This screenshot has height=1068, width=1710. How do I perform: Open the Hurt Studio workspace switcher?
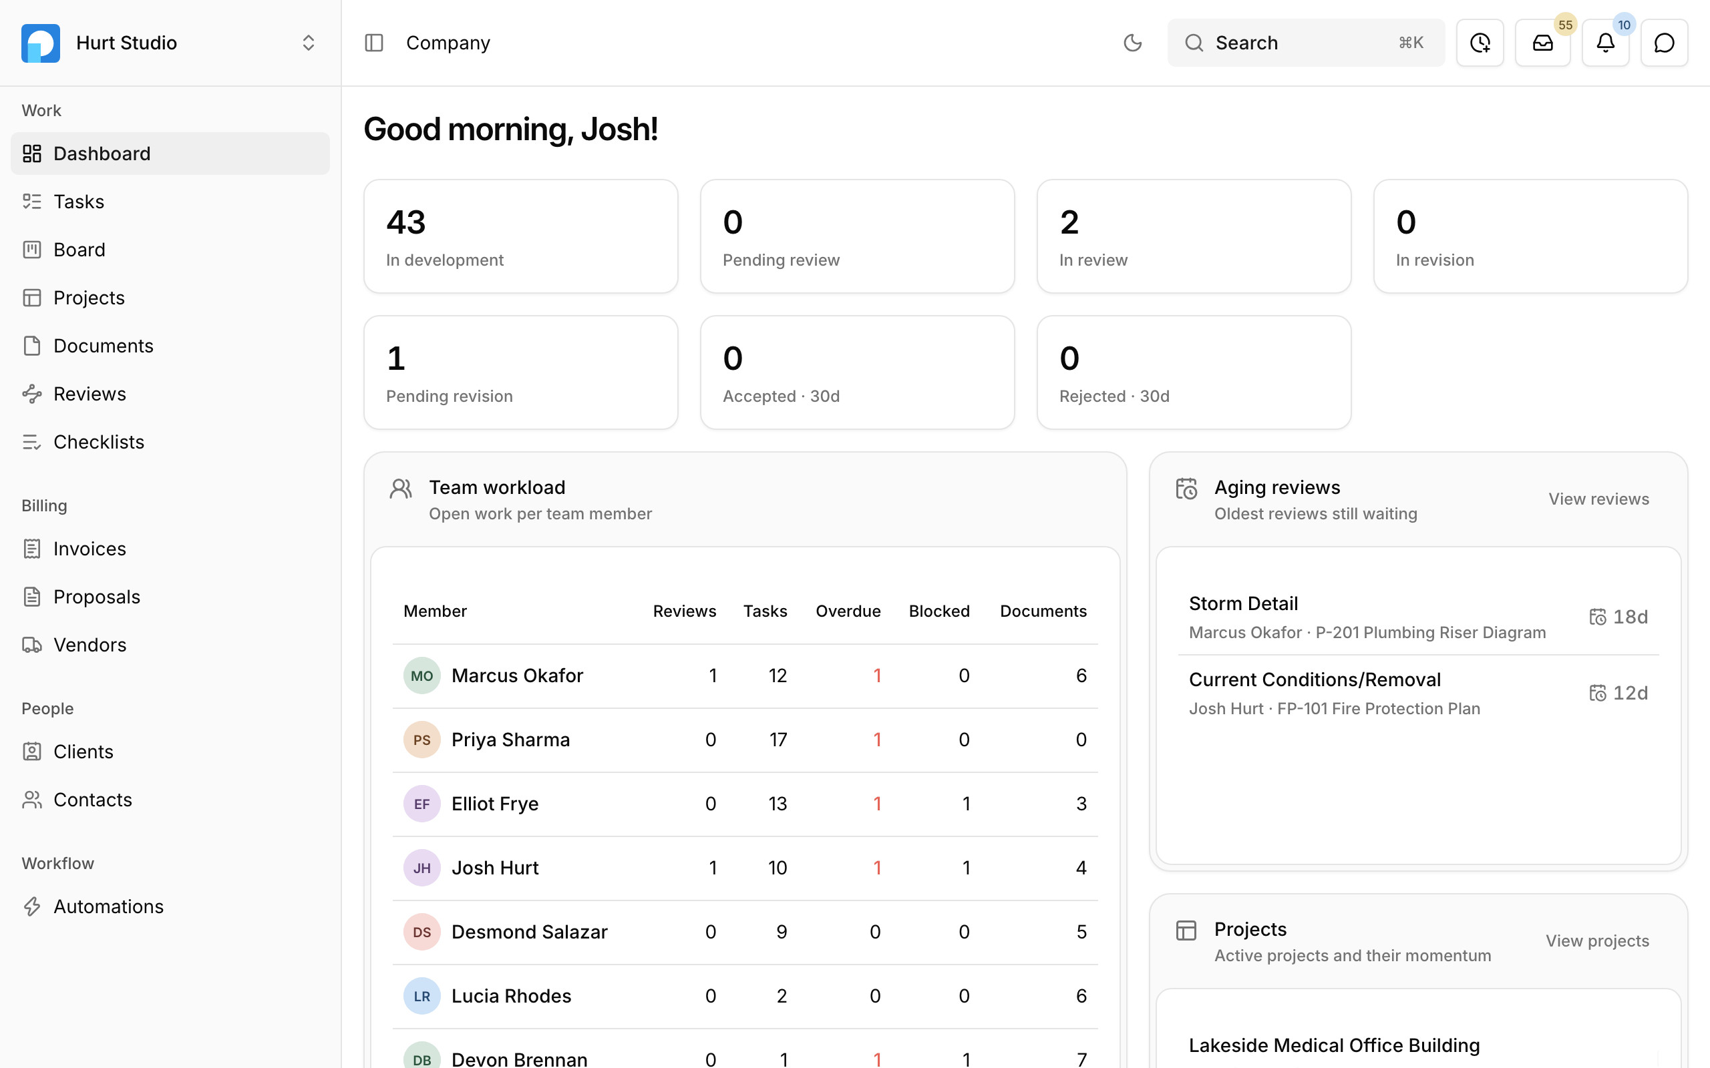click(170, 43)
